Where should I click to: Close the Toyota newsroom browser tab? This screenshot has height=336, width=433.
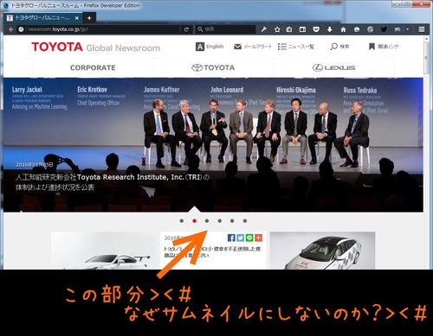tap(77, 18)
